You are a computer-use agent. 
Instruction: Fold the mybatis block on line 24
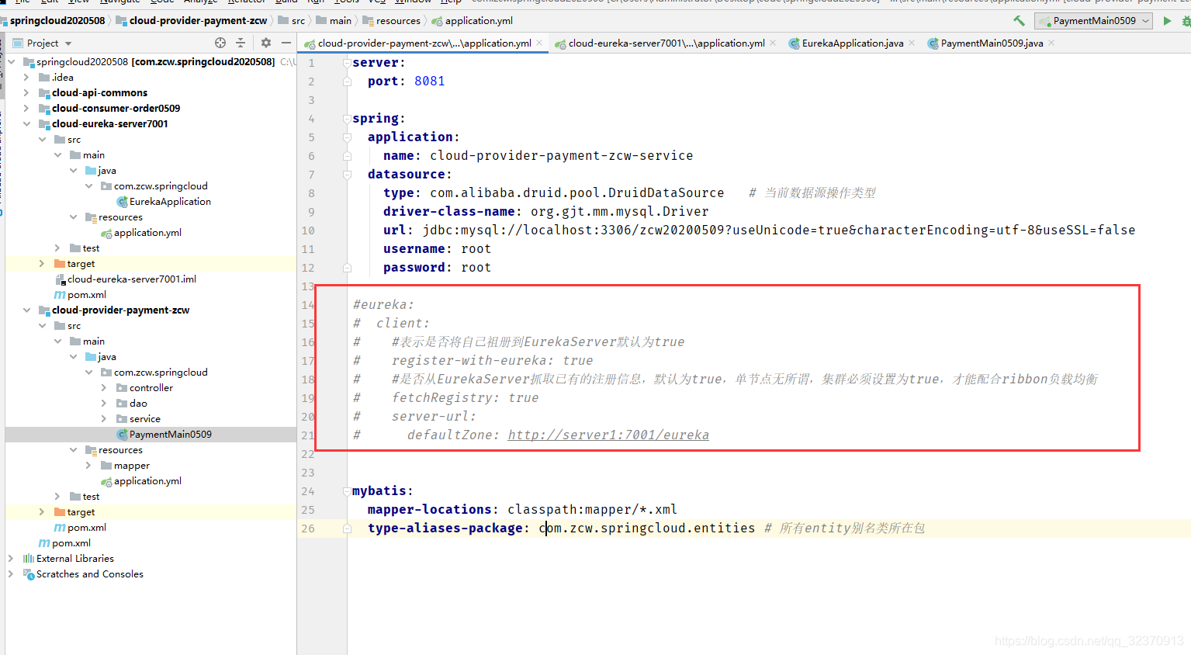(x=347, y=490)
